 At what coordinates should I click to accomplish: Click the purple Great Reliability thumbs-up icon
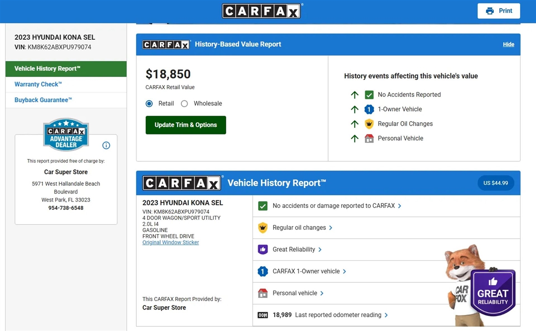point(263,249)
